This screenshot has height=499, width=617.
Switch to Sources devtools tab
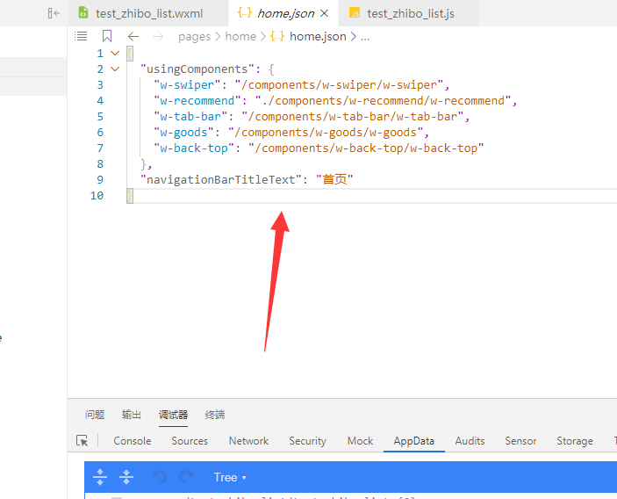coord(190,441)
